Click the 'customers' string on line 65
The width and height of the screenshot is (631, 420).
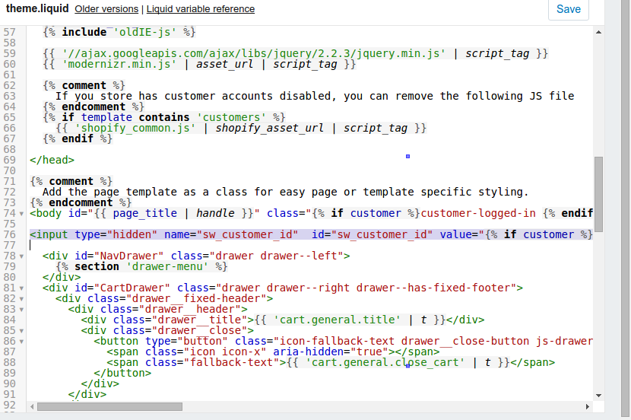click(231, 117)
